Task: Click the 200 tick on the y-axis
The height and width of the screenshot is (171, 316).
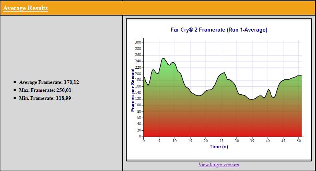Action: [x=138, y=74]
